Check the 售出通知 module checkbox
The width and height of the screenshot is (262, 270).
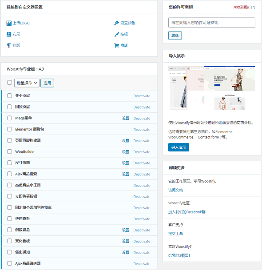click(x=9, y=252)
